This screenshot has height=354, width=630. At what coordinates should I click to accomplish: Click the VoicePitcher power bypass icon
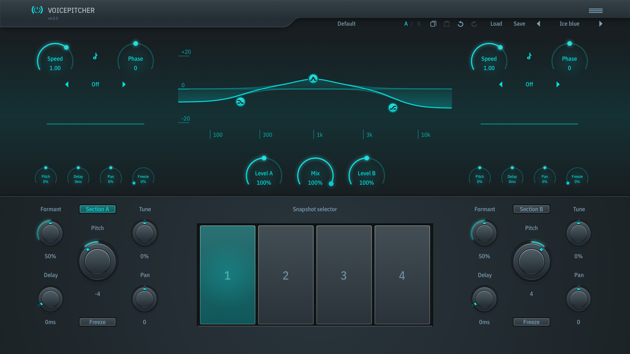click(x=37, y=10)
